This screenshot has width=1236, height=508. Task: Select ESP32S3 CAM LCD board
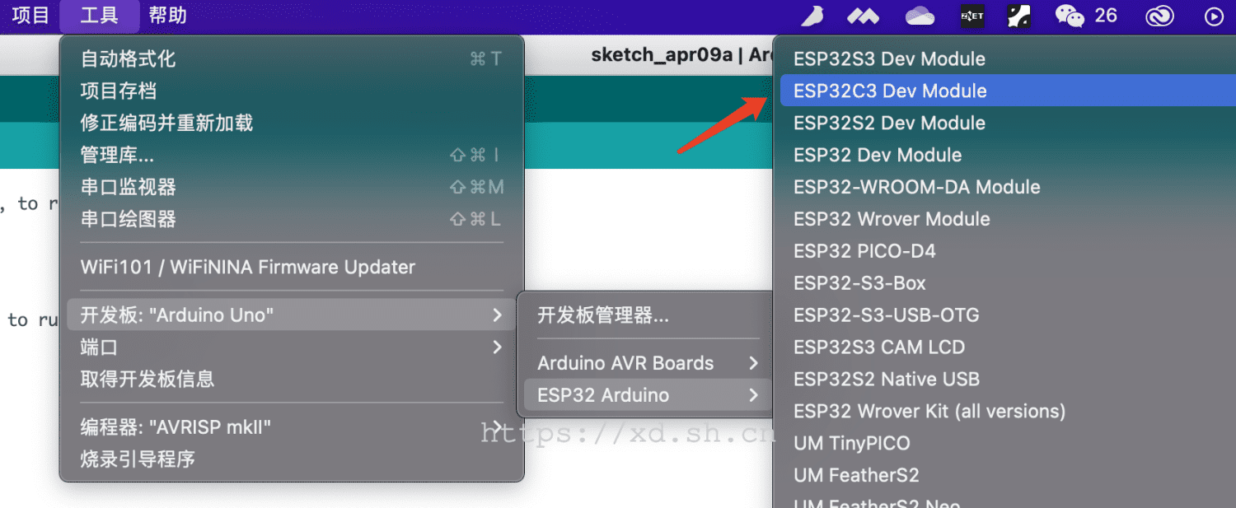[1008, 347]
